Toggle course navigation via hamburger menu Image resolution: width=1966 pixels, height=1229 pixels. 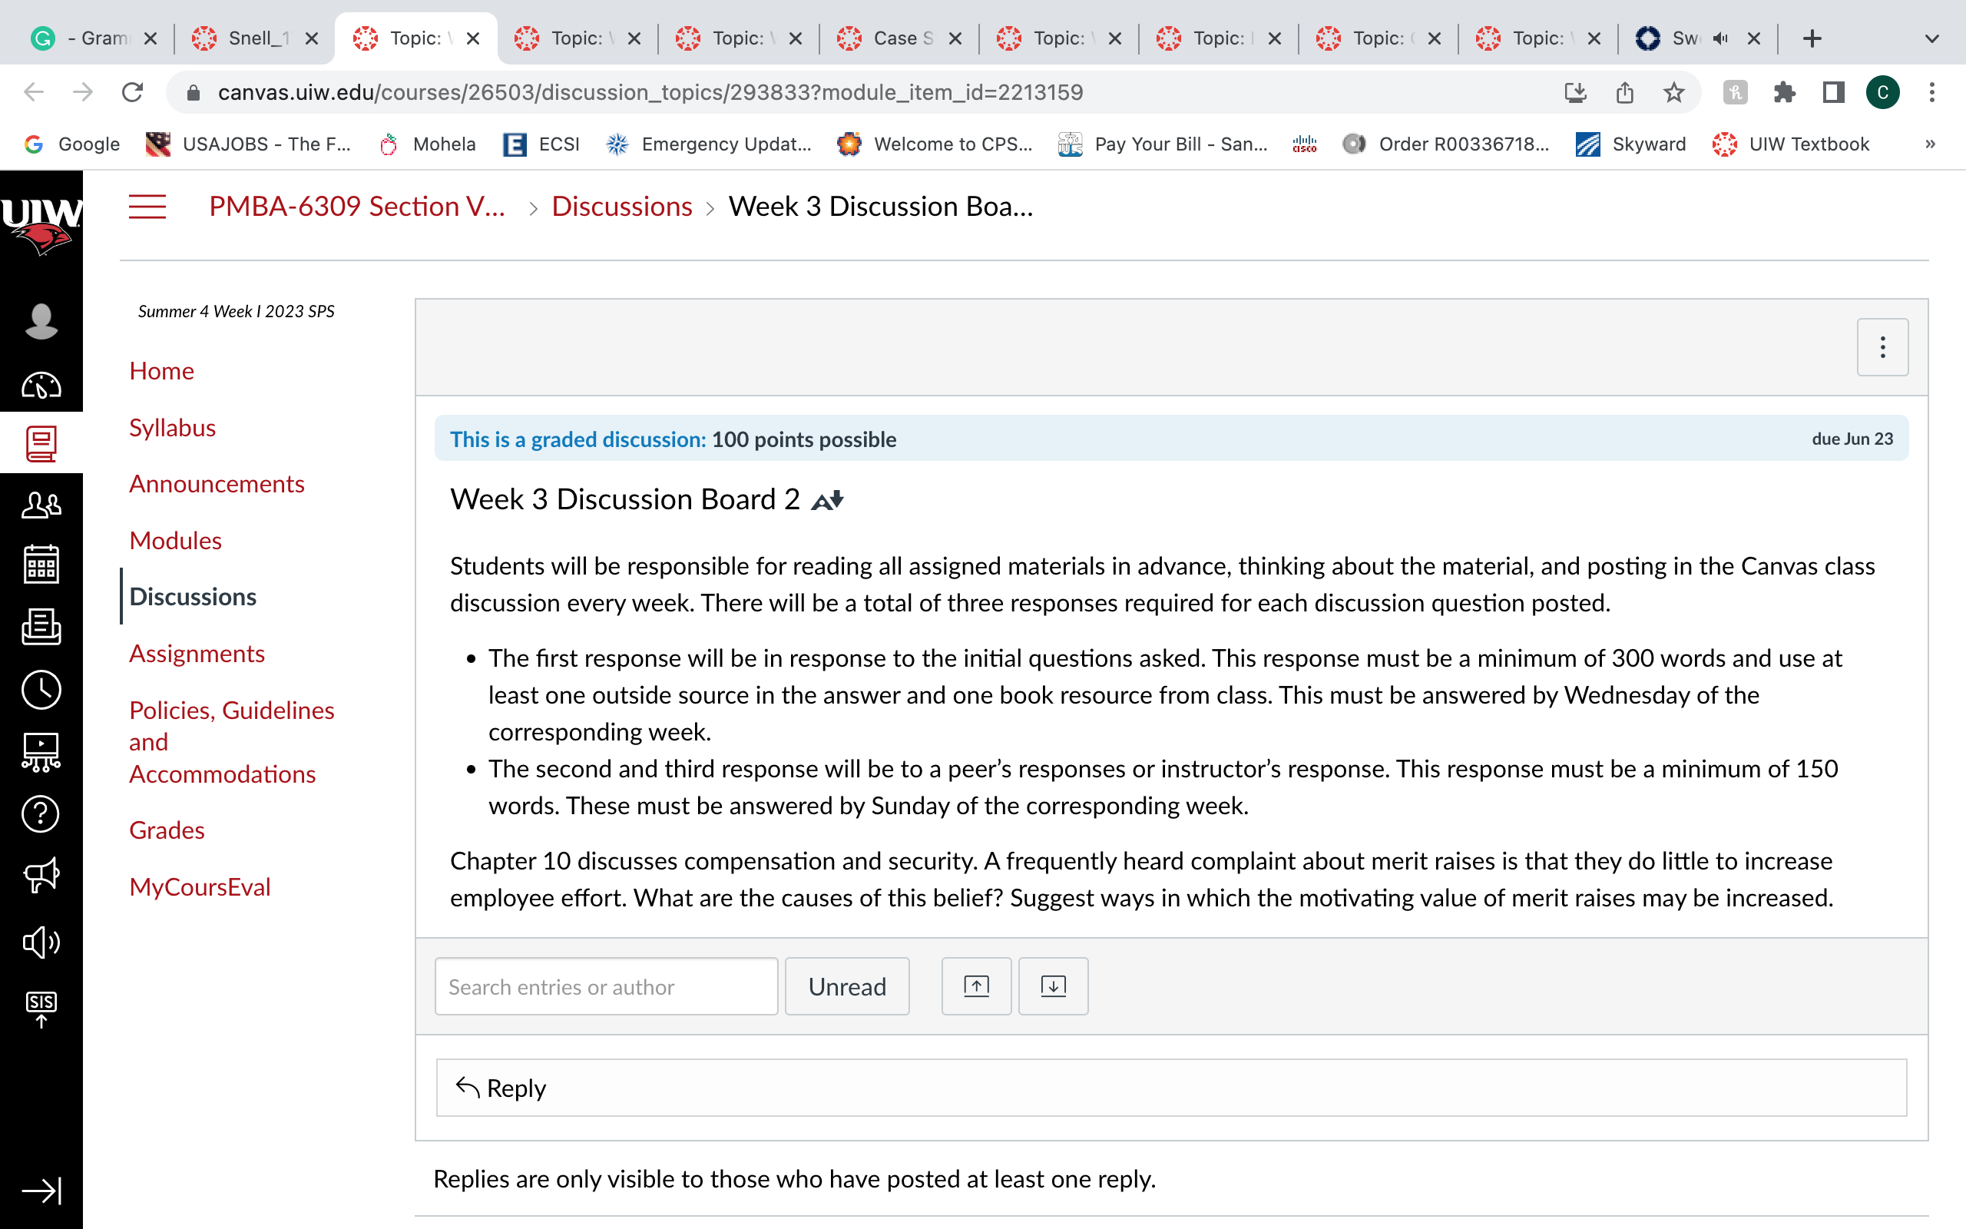147,207
